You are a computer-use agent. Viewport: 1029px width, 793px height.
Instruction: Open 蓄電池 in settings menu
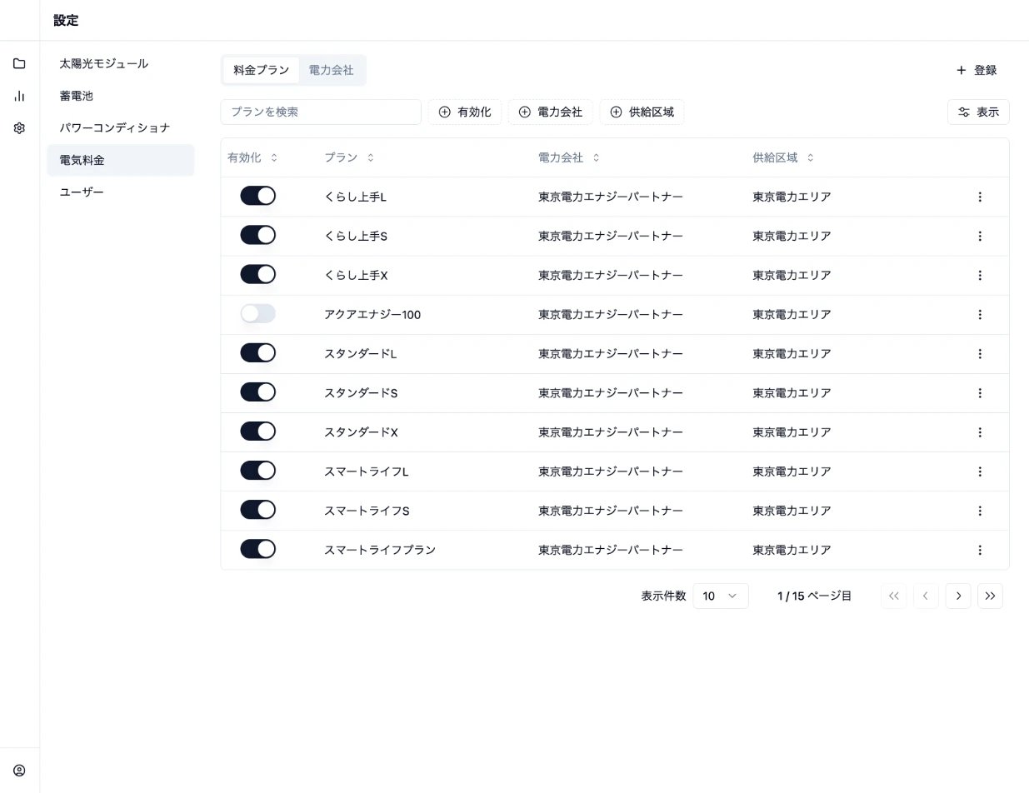(x=121, y=96)
